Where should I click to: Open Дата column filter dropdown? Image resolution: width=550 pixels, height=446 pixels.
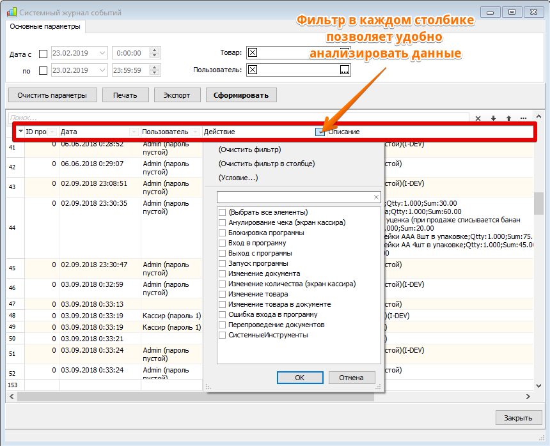[133, 132]
